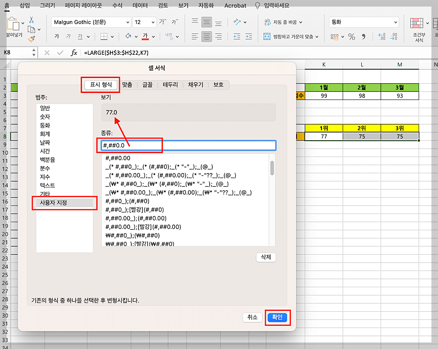Click the Copy icon
This screenshot has height=349, width=438.
(x=31, y=29)
